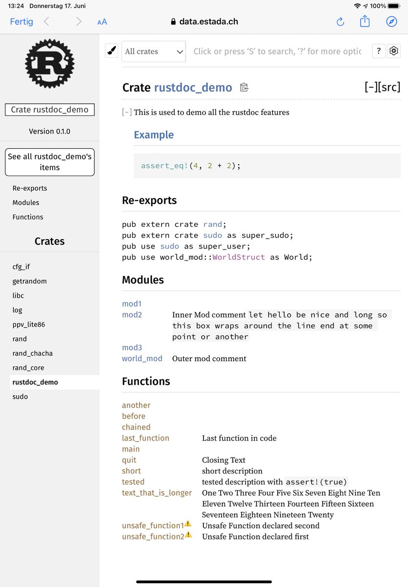Follow the rand re-export link
This screenshot has height=587, width=408.
pos(213,225)
